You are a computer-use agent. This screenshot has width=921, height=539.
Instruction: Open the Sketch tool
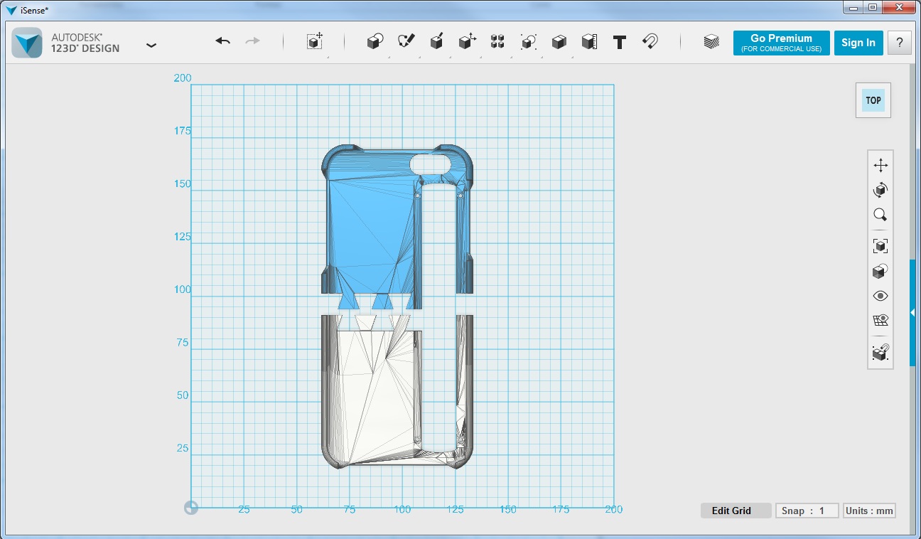pyautogui.click(x=406, y=41)
